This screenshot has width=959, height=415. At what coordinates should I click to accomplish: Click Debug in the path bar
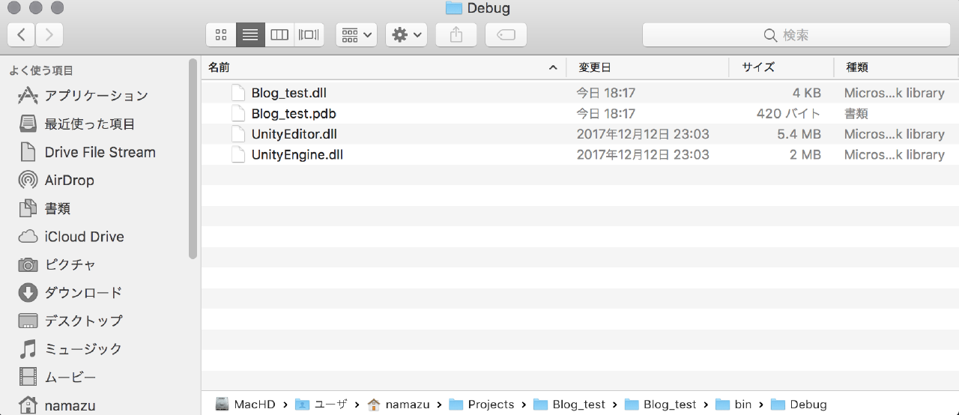tap(799, 405)
